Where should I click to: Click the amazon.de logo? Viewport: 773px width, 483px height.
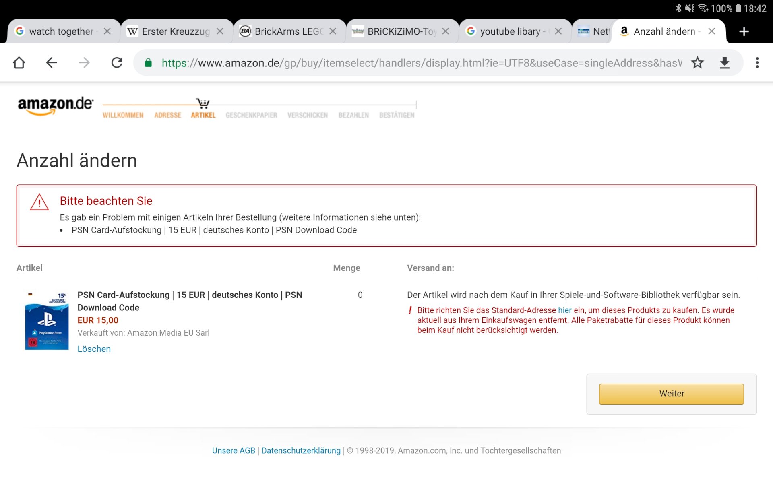coord(56,105)
